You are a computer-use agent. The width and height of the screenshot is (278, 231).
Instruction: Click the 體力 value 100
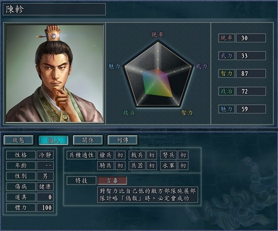tap(45, 208)
